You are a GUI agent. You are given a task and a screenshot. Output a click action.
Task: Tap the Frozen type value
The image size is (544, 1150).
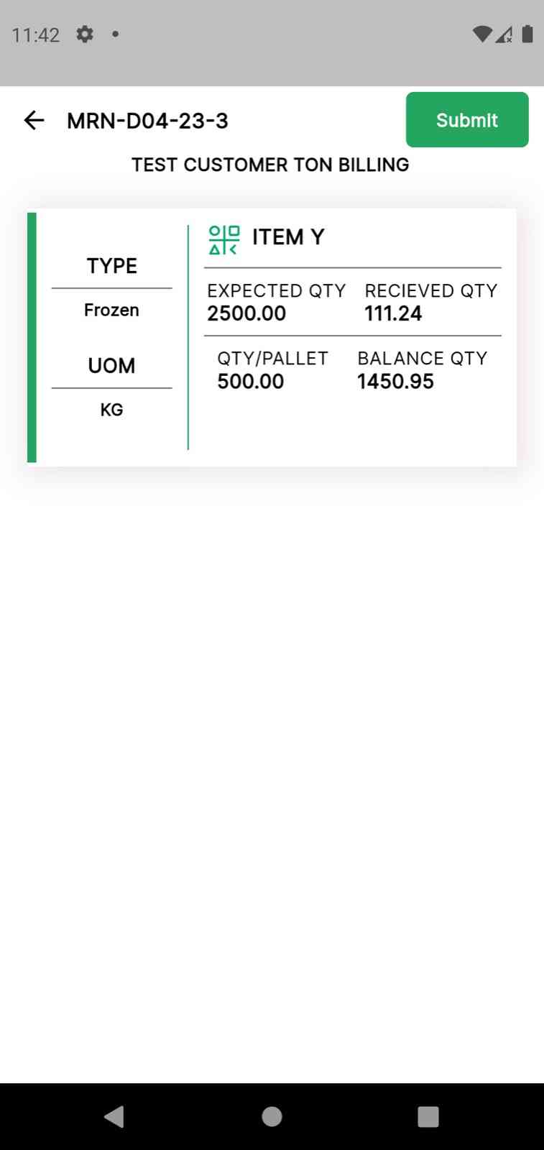[x=111, y=310]
